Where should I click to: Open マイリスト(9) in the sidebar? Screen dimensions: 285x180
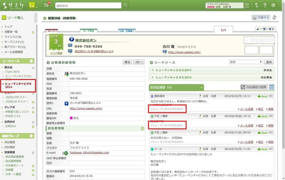pyautogui.click(x=13, y=37)
